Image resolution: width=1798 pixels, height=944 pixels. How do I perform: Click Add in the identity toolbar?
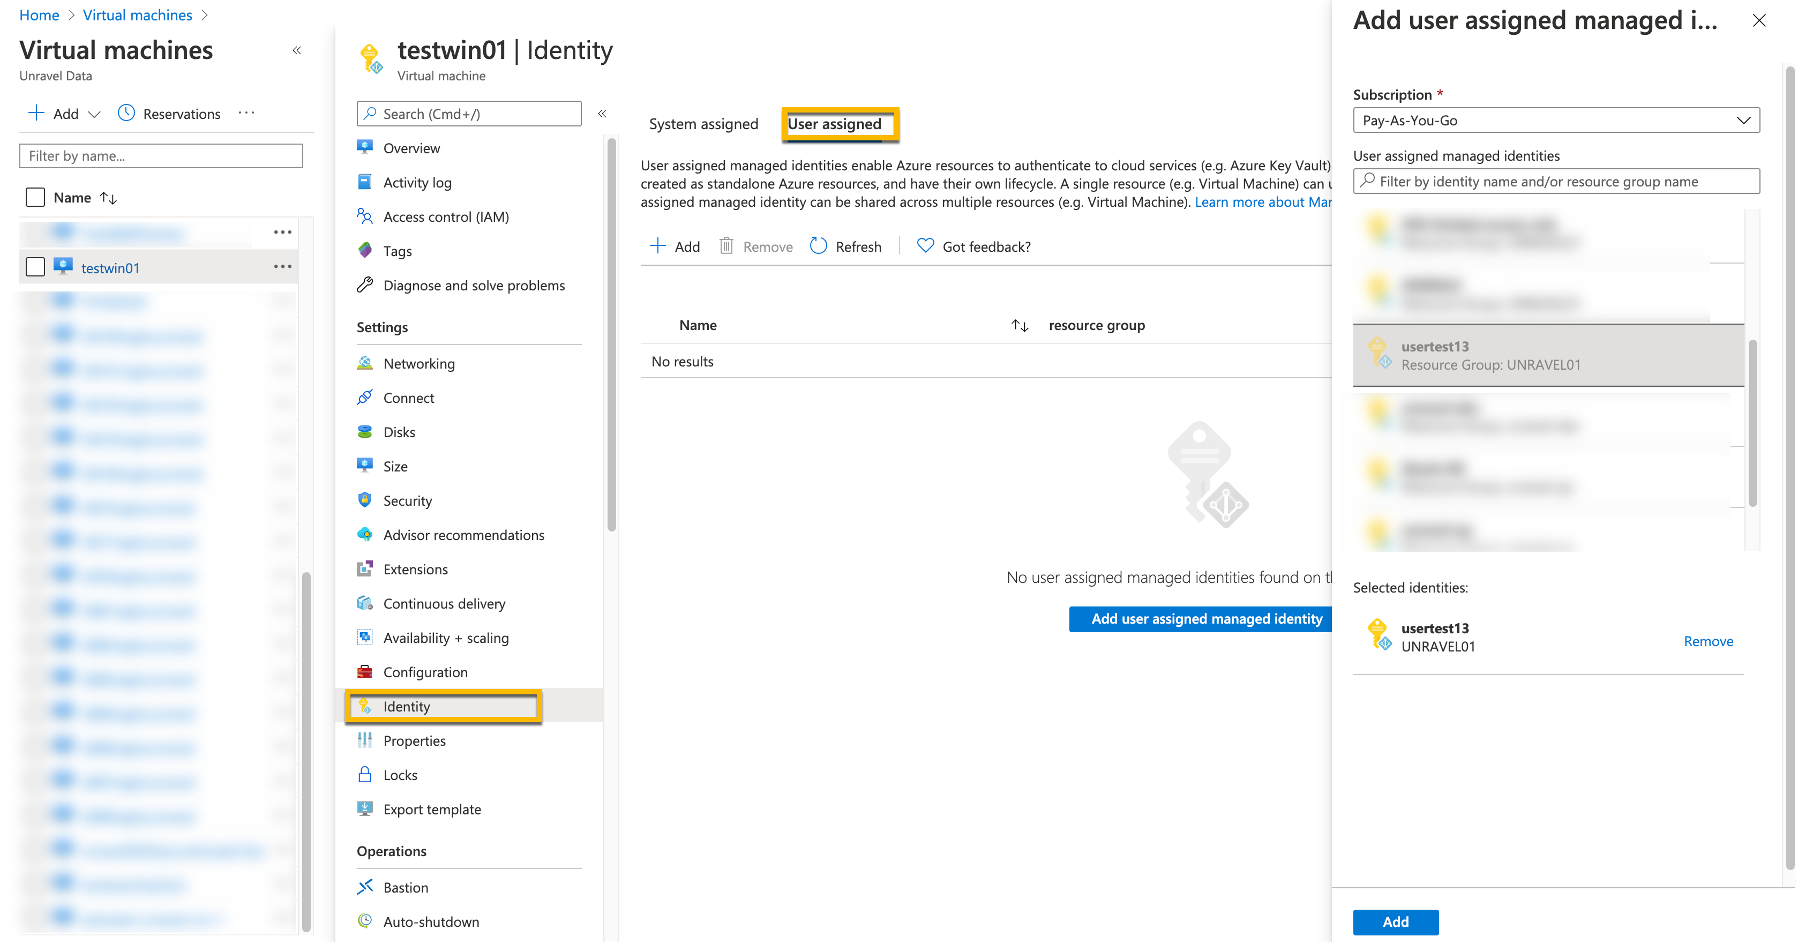tap(675, 246)
